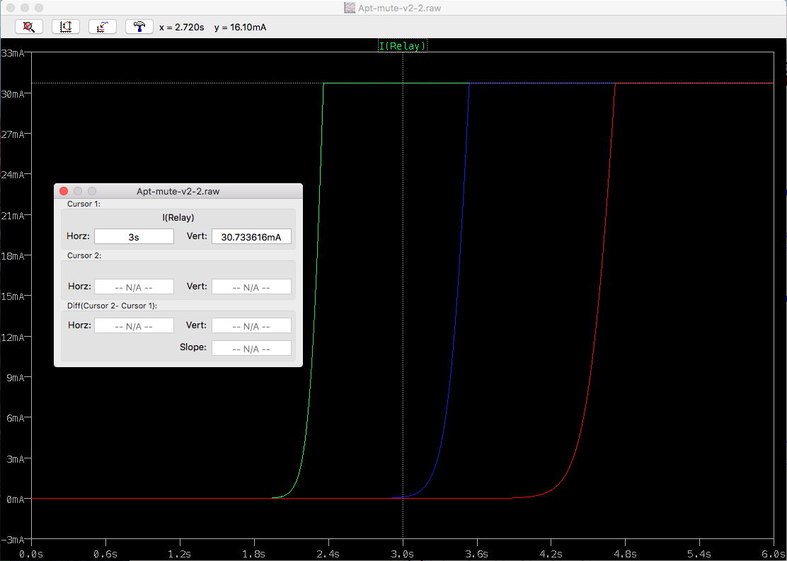Click the -3mA vertical axis label

[13, 539]
